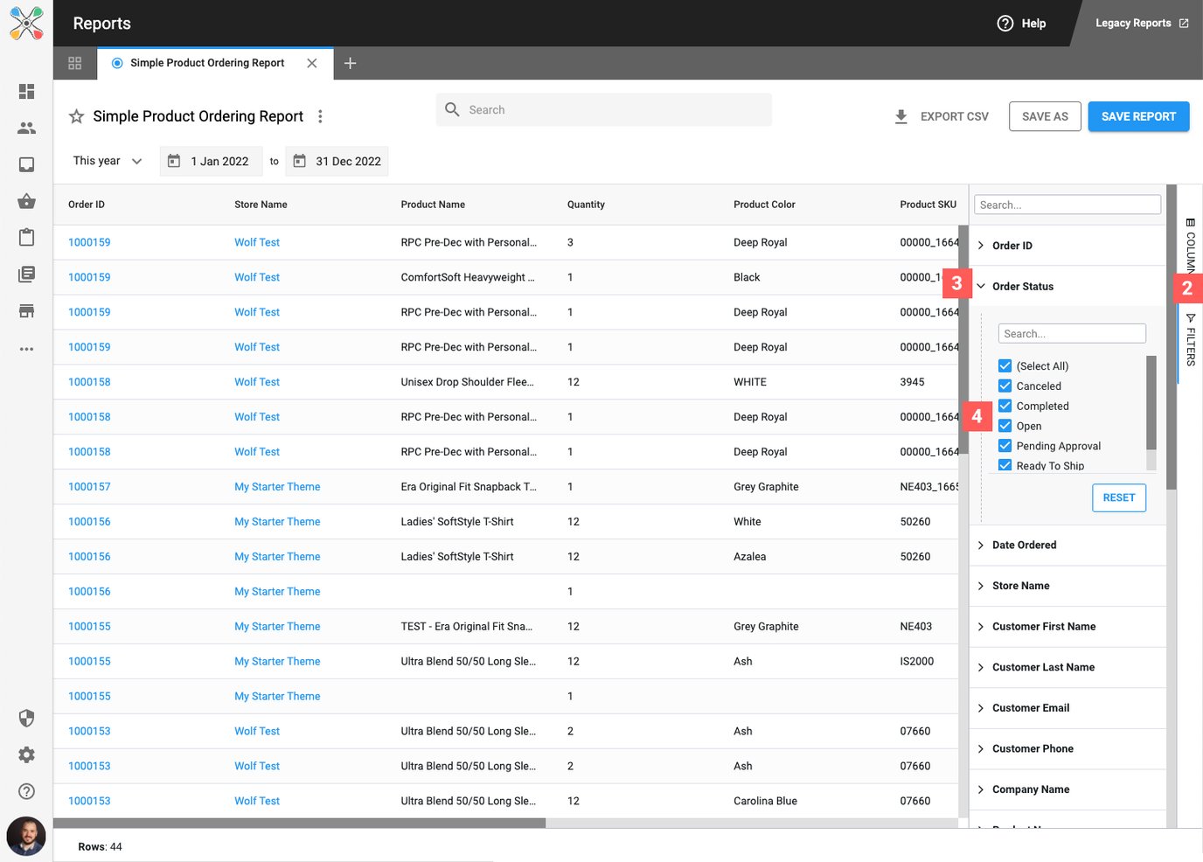This screenshot has height=862, width=1203.
Task: Collapse the Order Status filter section
Action: click(x=1022, y=286)
